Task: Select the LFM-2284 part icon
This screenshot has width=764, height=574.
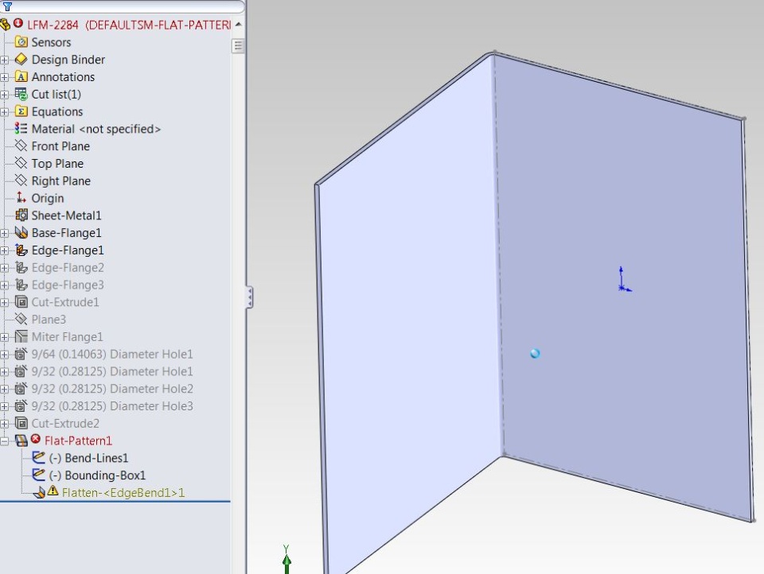Action: click(6, 24)
